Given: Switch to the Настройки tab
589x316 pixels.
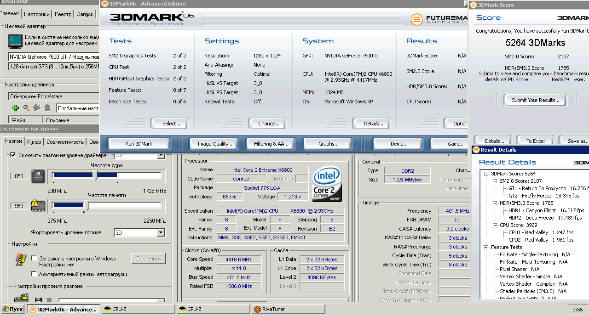Looking at the screenshot, I should pyautogui.click(x=37, y=14).
